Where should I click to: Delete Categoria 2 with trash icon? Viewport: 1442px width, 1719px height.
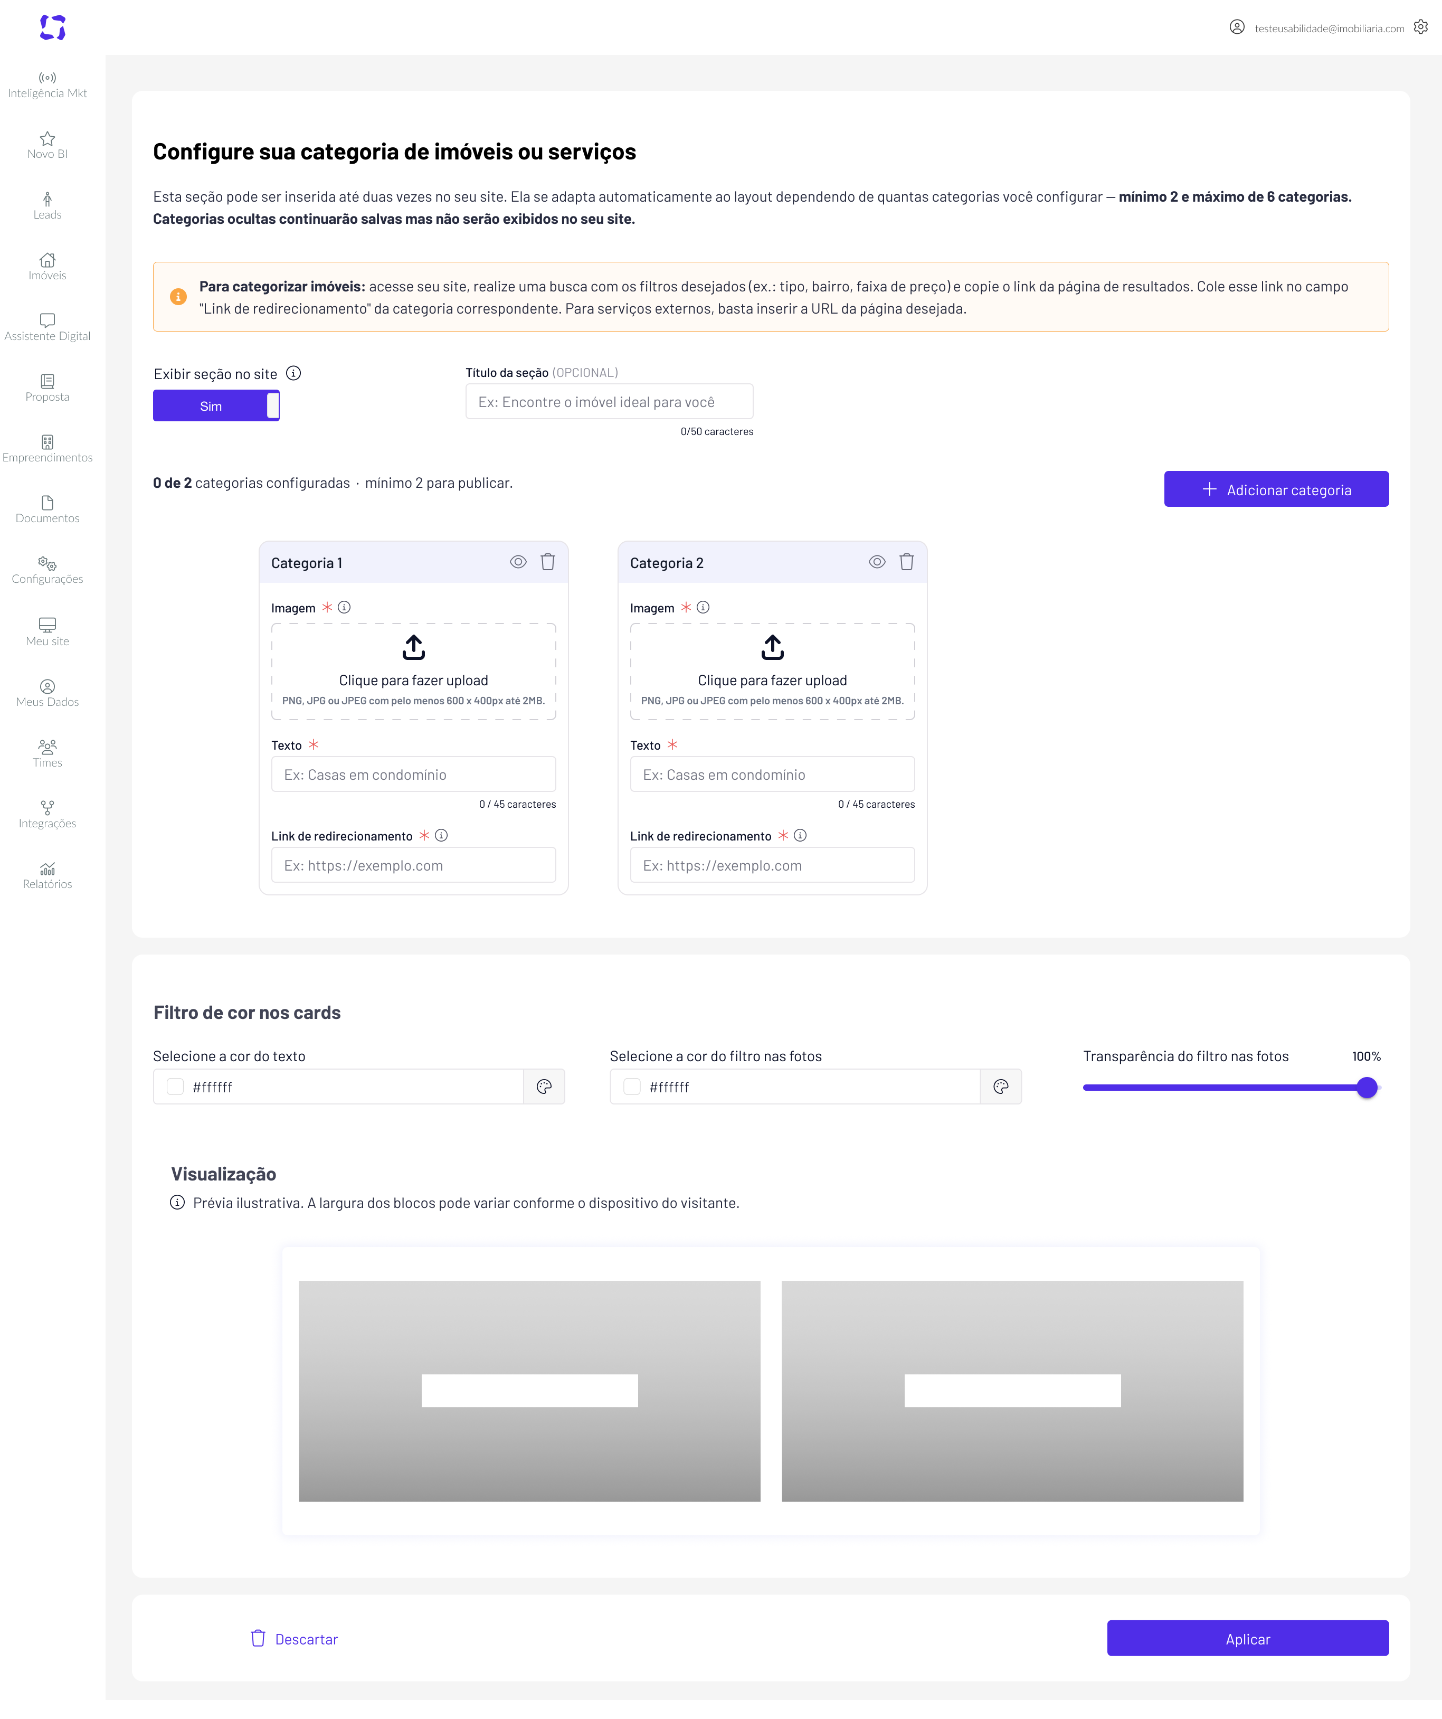[906, 562]
